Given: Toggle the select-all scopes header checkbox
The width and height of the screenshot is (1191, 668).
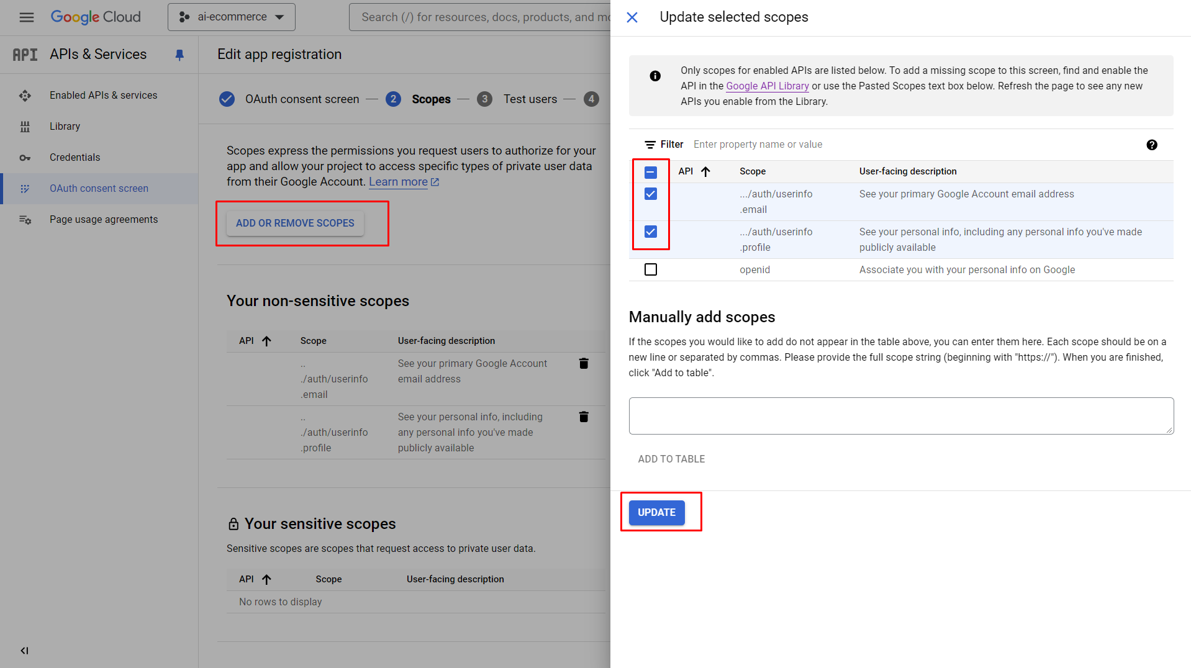Looking at the screenshot, I should pyautogui.click(x=650, y=172).
